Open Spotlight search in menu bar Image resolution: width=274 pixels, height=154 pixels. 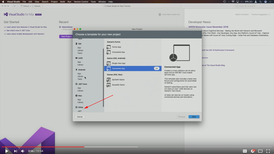pos(260,2)
